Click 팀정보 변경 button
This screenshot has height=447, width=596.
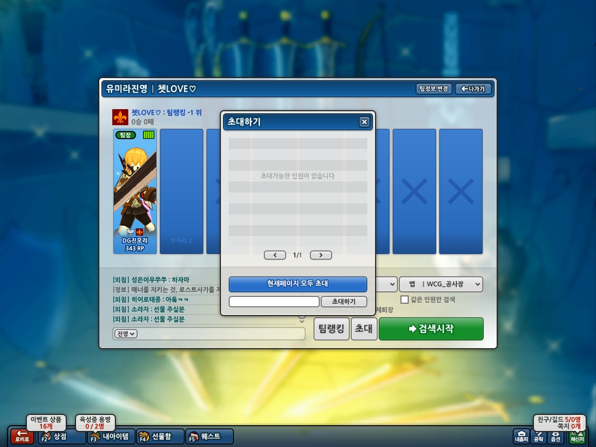(x=434, y=89)
